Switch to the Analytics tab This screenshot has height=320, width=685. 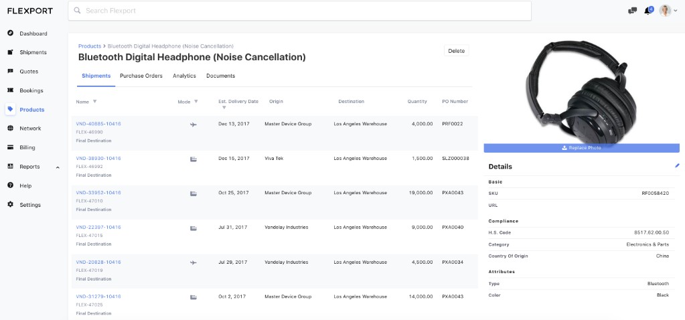click(x=184, y=76)
